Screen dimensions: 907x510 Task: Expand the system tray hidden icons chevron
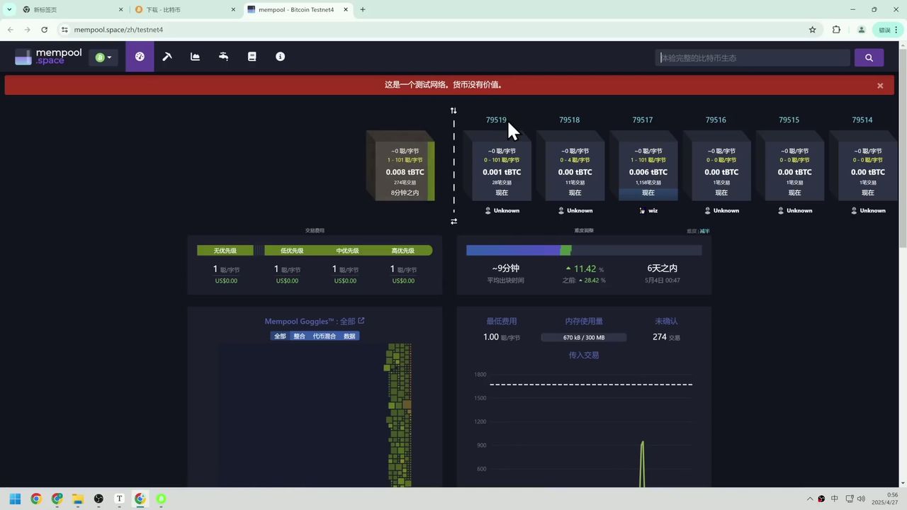click(x=810, y=499)
